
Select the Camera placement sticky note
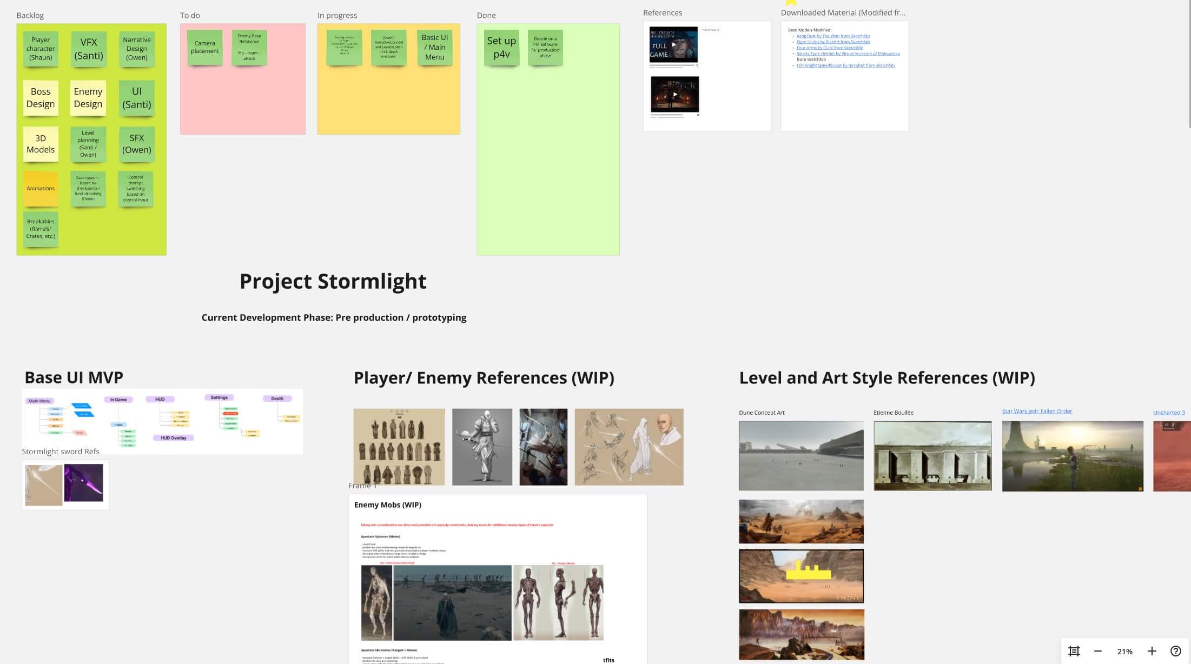point(205,48)
